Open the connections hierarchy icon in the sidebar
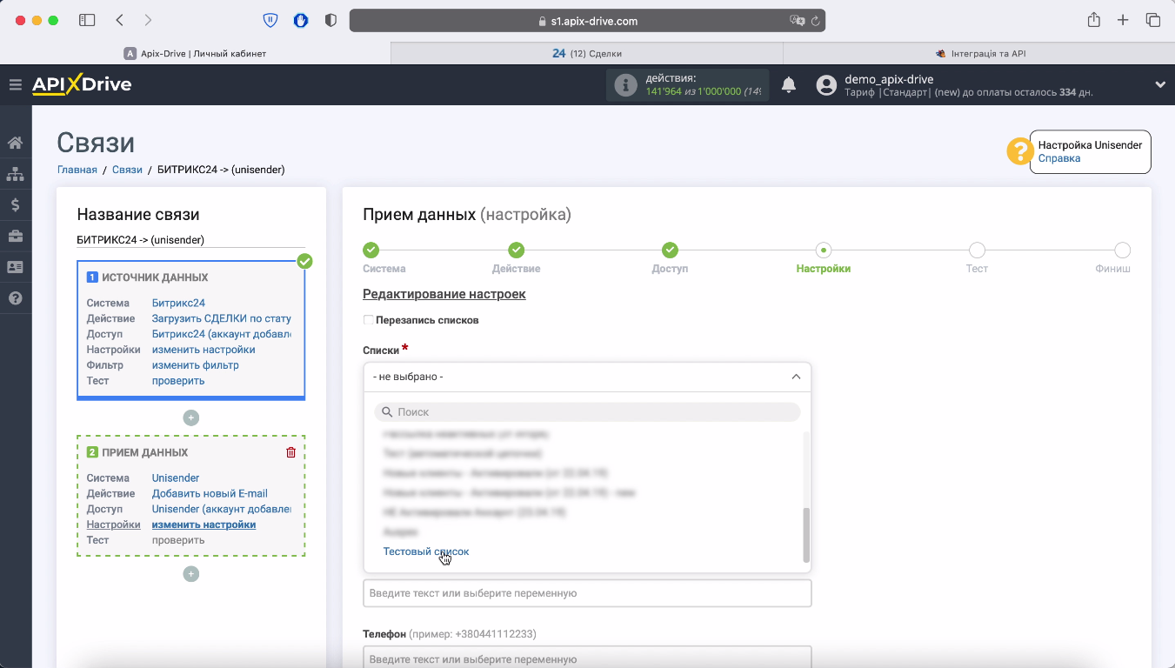 (15, 174)
